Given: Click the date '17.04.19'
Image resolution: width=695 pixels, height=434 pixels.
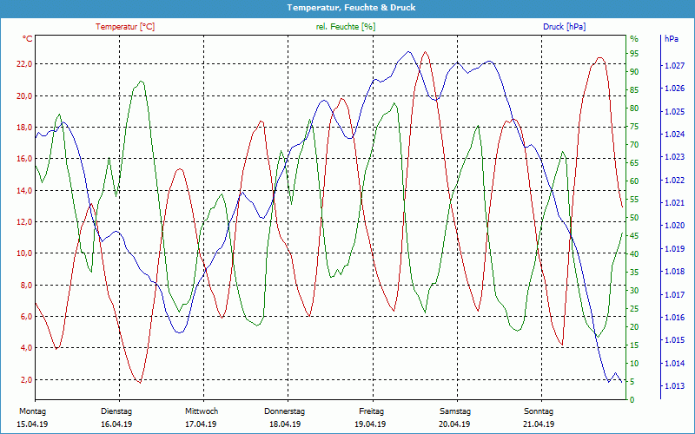Looking at the screenshot, I should pos(201,424).
